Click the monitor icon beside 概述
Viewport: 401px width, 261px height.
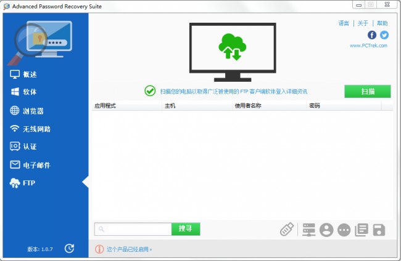(15, 74)
